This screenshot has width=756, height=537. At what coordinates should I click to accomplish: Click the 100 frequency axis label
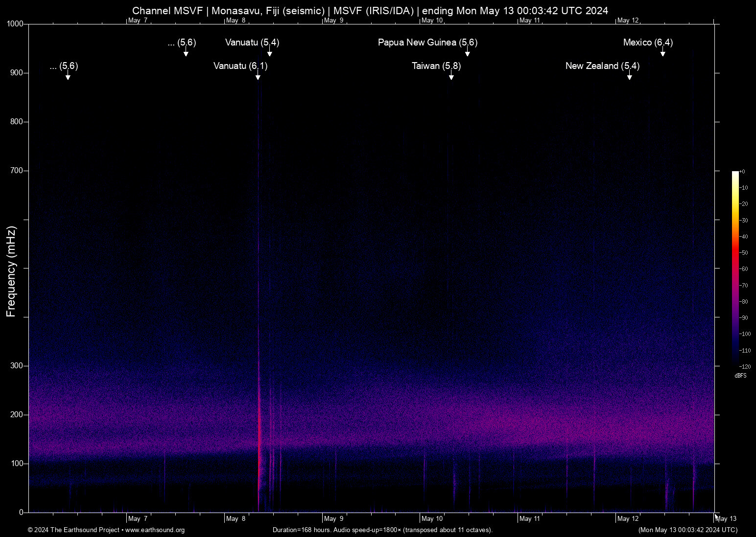click(x=17, y=464)
